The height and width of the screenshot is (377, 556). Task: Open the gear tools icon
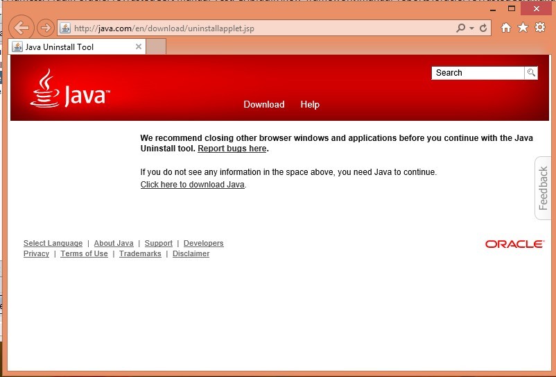pyautogui.click(x=539, y=28)
